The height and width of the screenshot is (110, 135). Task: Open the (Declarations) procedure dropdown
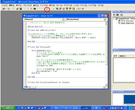[x=105, y=19]
